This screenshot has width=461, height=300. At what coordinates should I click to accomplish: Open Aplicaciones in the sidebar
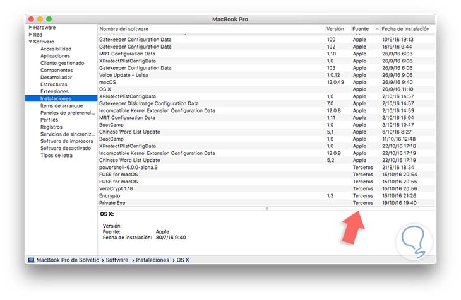pos(55,55)
